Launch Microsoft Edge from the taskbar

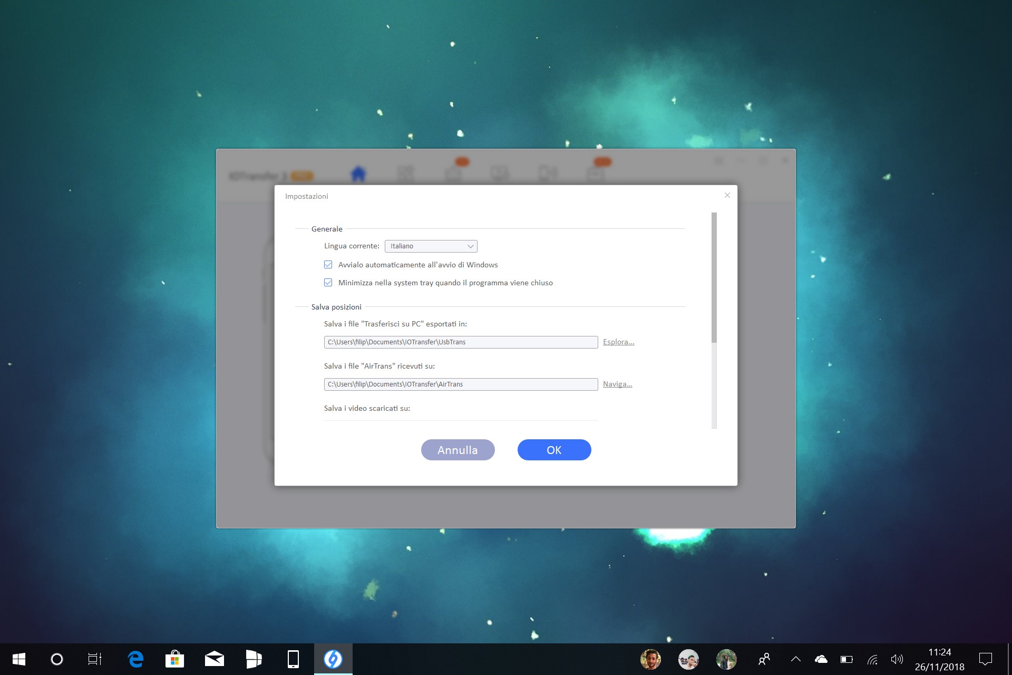click(x=135, y=659)
